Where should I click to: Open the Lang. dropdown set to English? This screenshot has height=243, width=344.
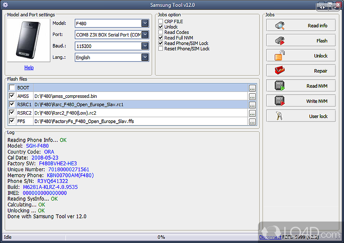(x=145, y=57)
